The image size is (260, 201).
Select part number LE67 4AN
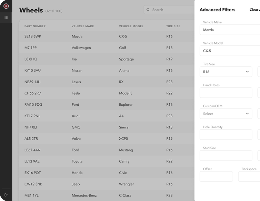[32, 150]
